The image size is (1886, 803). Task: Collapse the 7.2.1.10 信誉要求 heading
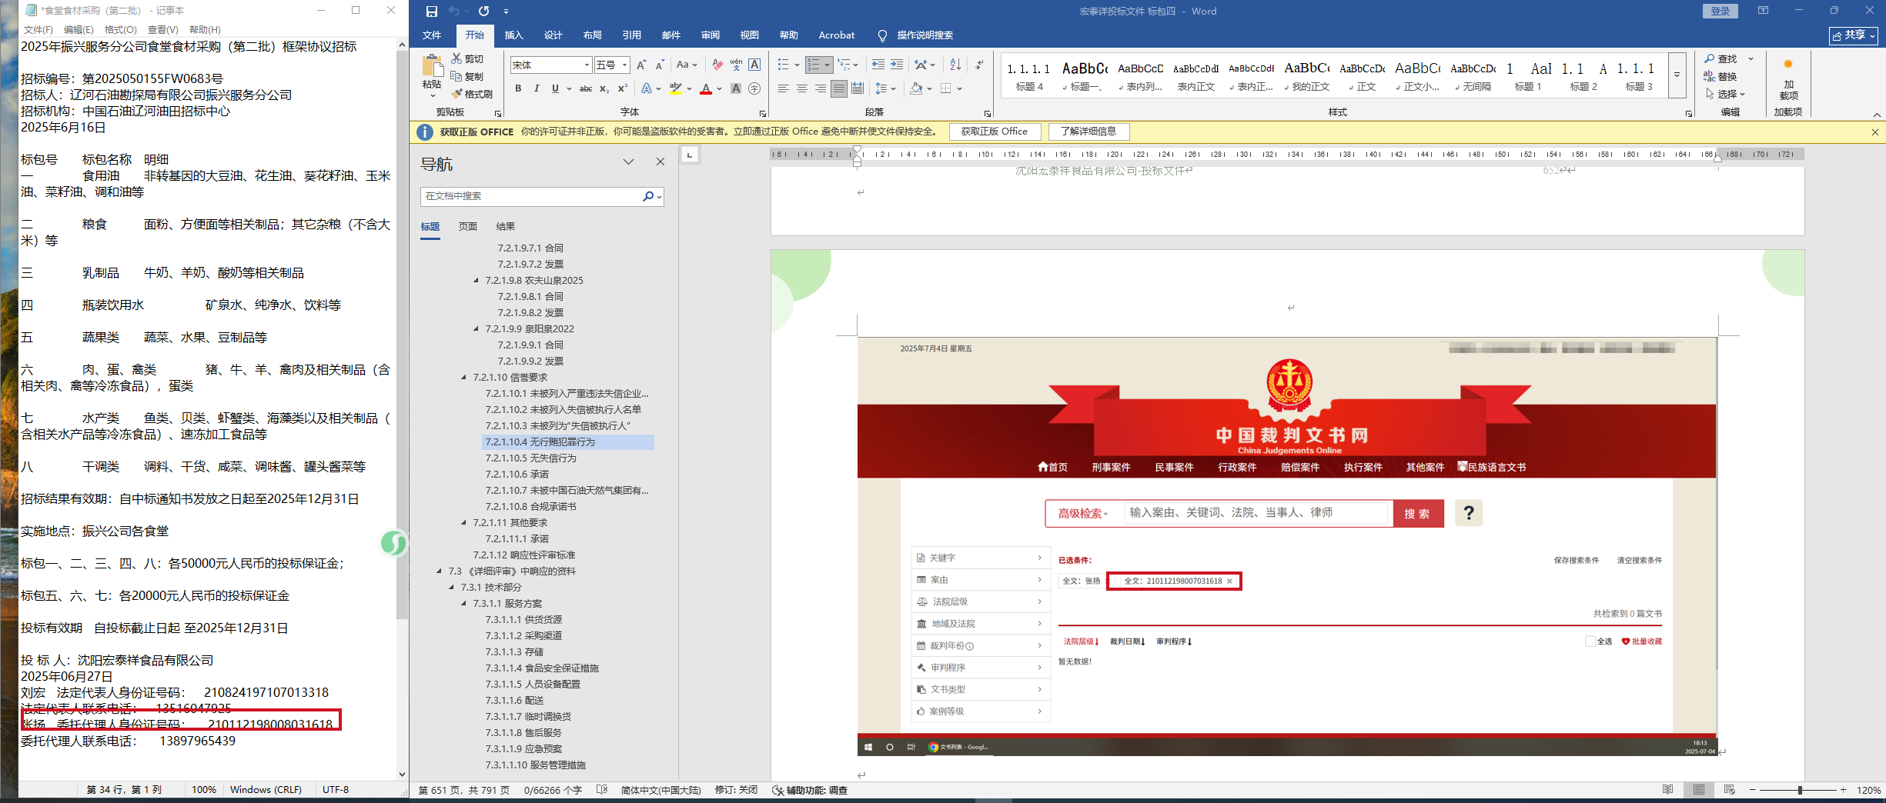click(x=463, y=378)
